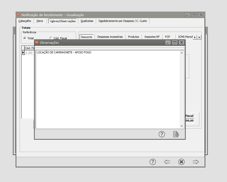Click the exit document icon in Observações
This screenshot has width=227, height=182.
tap(176, 134)
